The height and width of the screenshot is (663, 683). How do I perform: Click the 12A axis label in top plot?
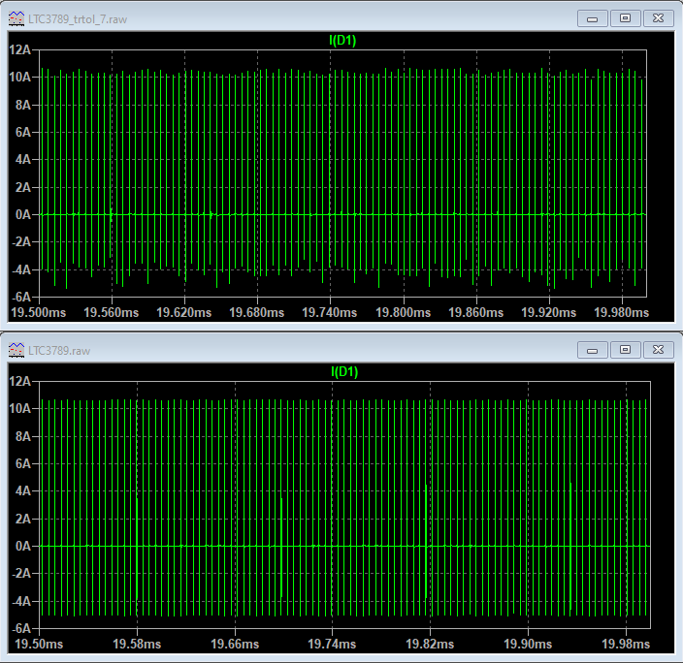[20, 49]
